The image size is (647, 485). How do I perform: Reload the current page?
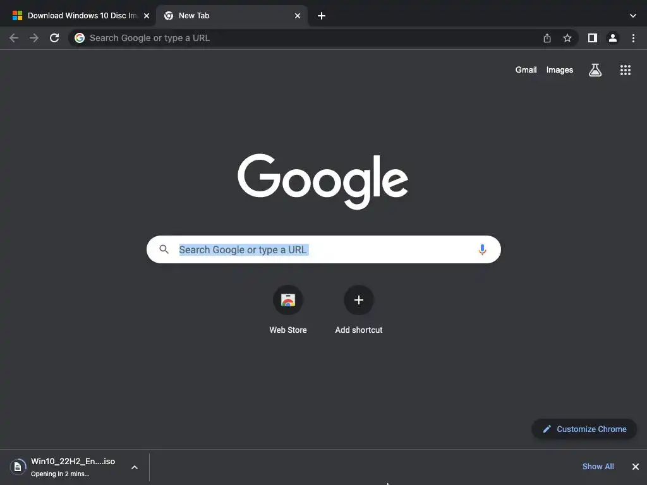tap(54, 38)
